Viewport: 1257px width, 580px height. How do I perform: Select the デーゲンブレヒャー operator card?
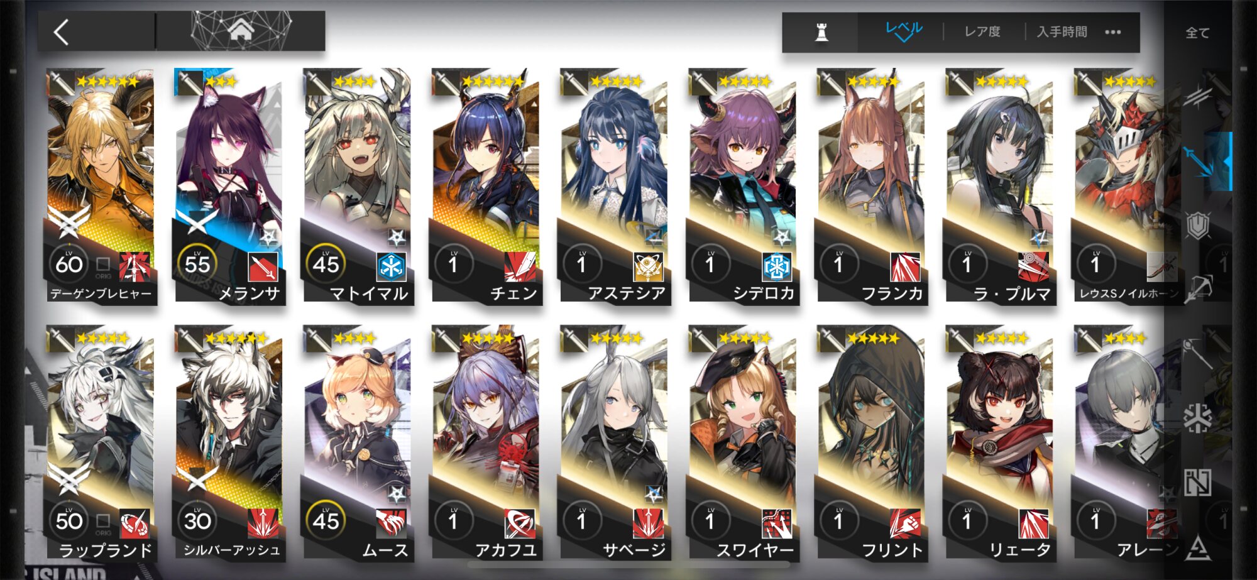[101, 187]
